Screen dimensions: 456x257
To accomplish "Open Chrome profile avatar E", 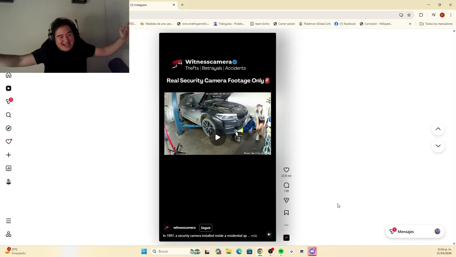I will click(x=442, y=15).
